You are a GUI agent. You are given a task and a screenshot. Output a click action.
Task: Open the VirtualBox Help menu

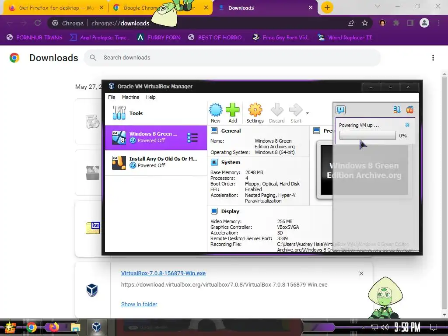coord(150,97)
